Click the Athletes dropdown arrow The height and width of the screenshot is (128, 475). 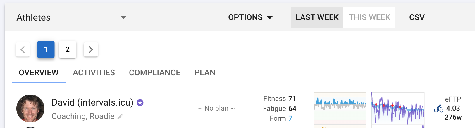click(x=123, y=17)
